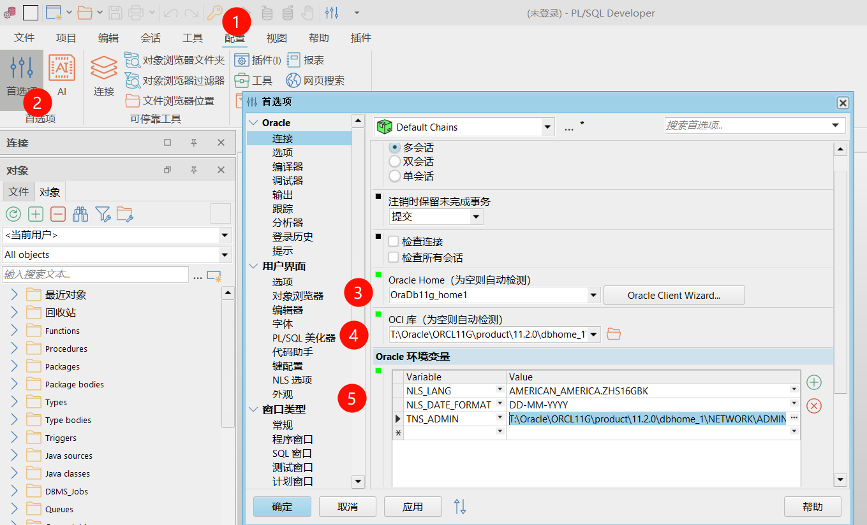Screen dimensions: 867x525
Task: Select the 双会话 radio button
Action: click(395, 162)
